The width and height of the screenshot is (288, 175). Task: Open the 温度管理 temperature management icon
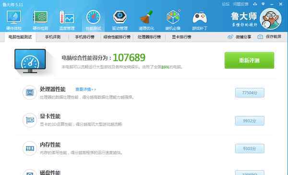[x=67, y=17]
